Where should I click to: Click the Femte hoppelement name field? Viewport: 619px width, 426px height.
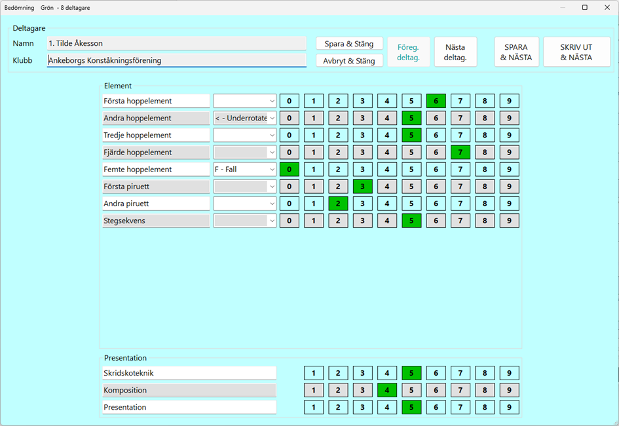tap(156, 169)
